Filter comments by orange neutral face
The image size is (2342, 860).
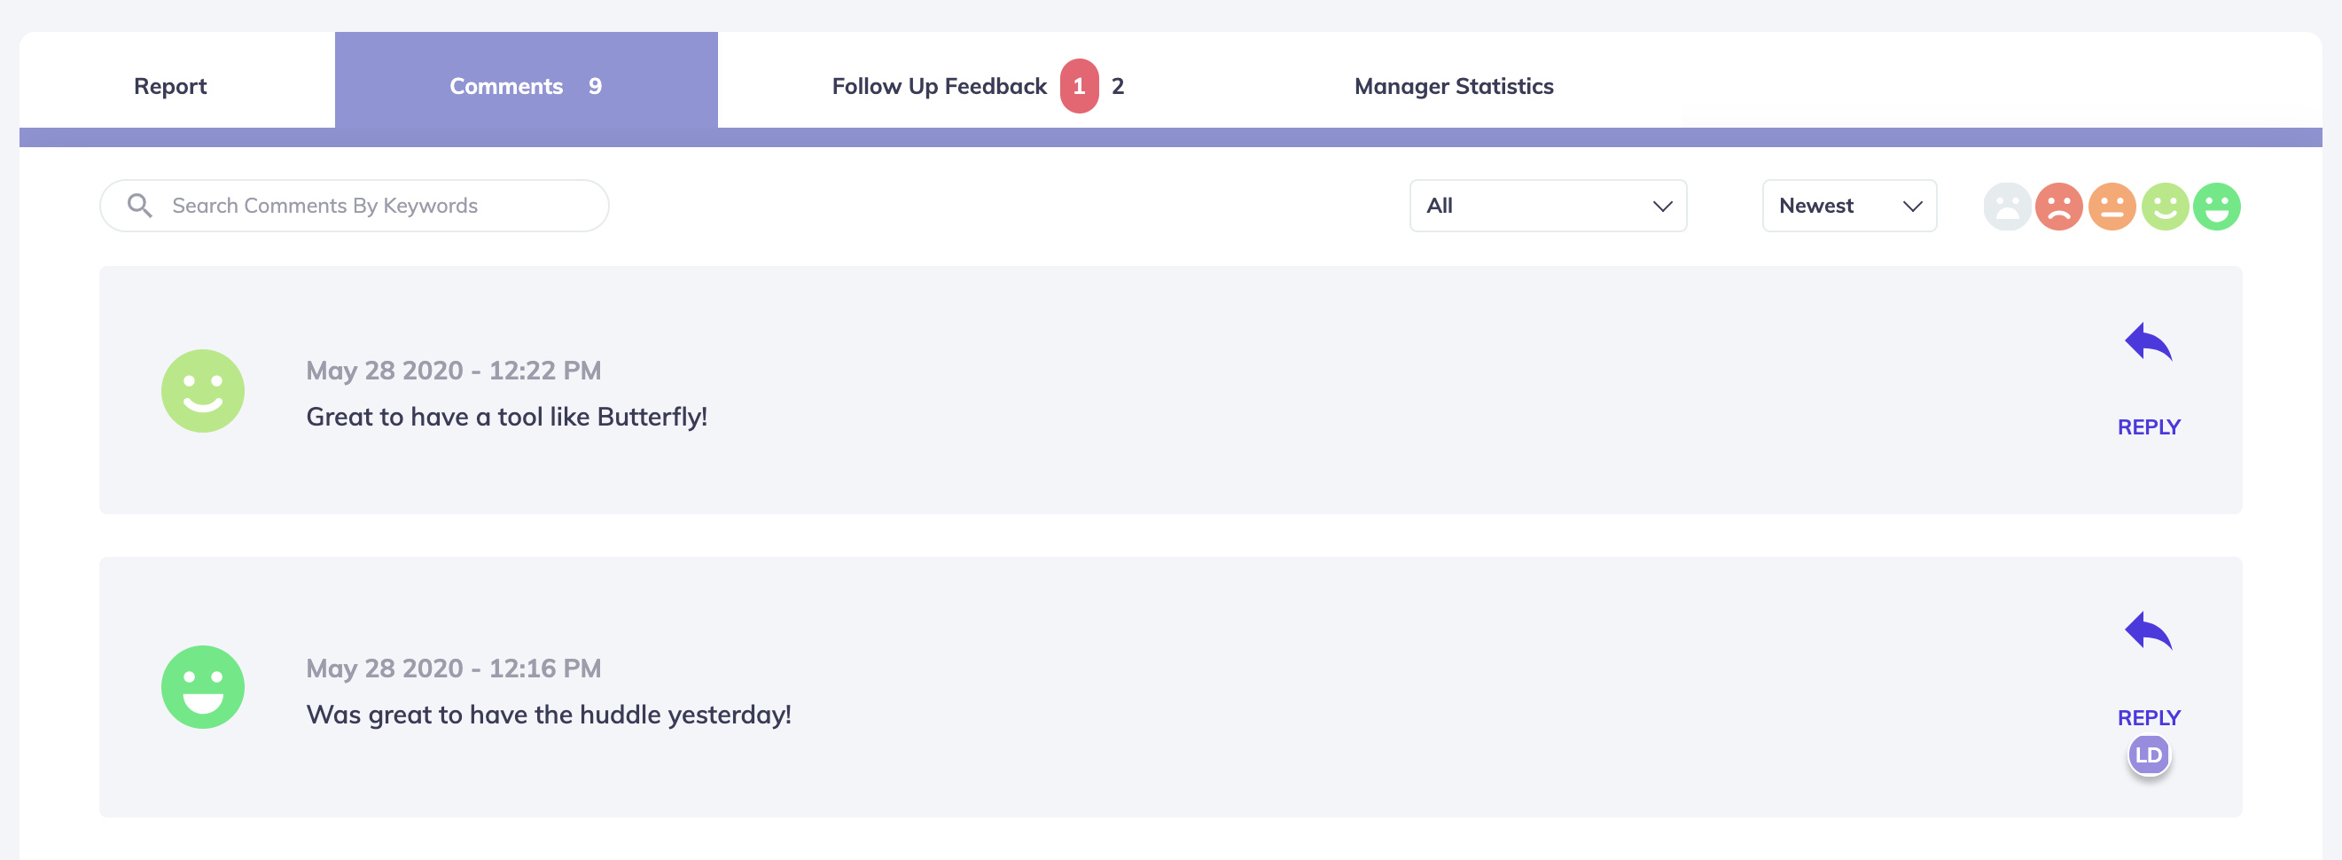click(2111, 207)
